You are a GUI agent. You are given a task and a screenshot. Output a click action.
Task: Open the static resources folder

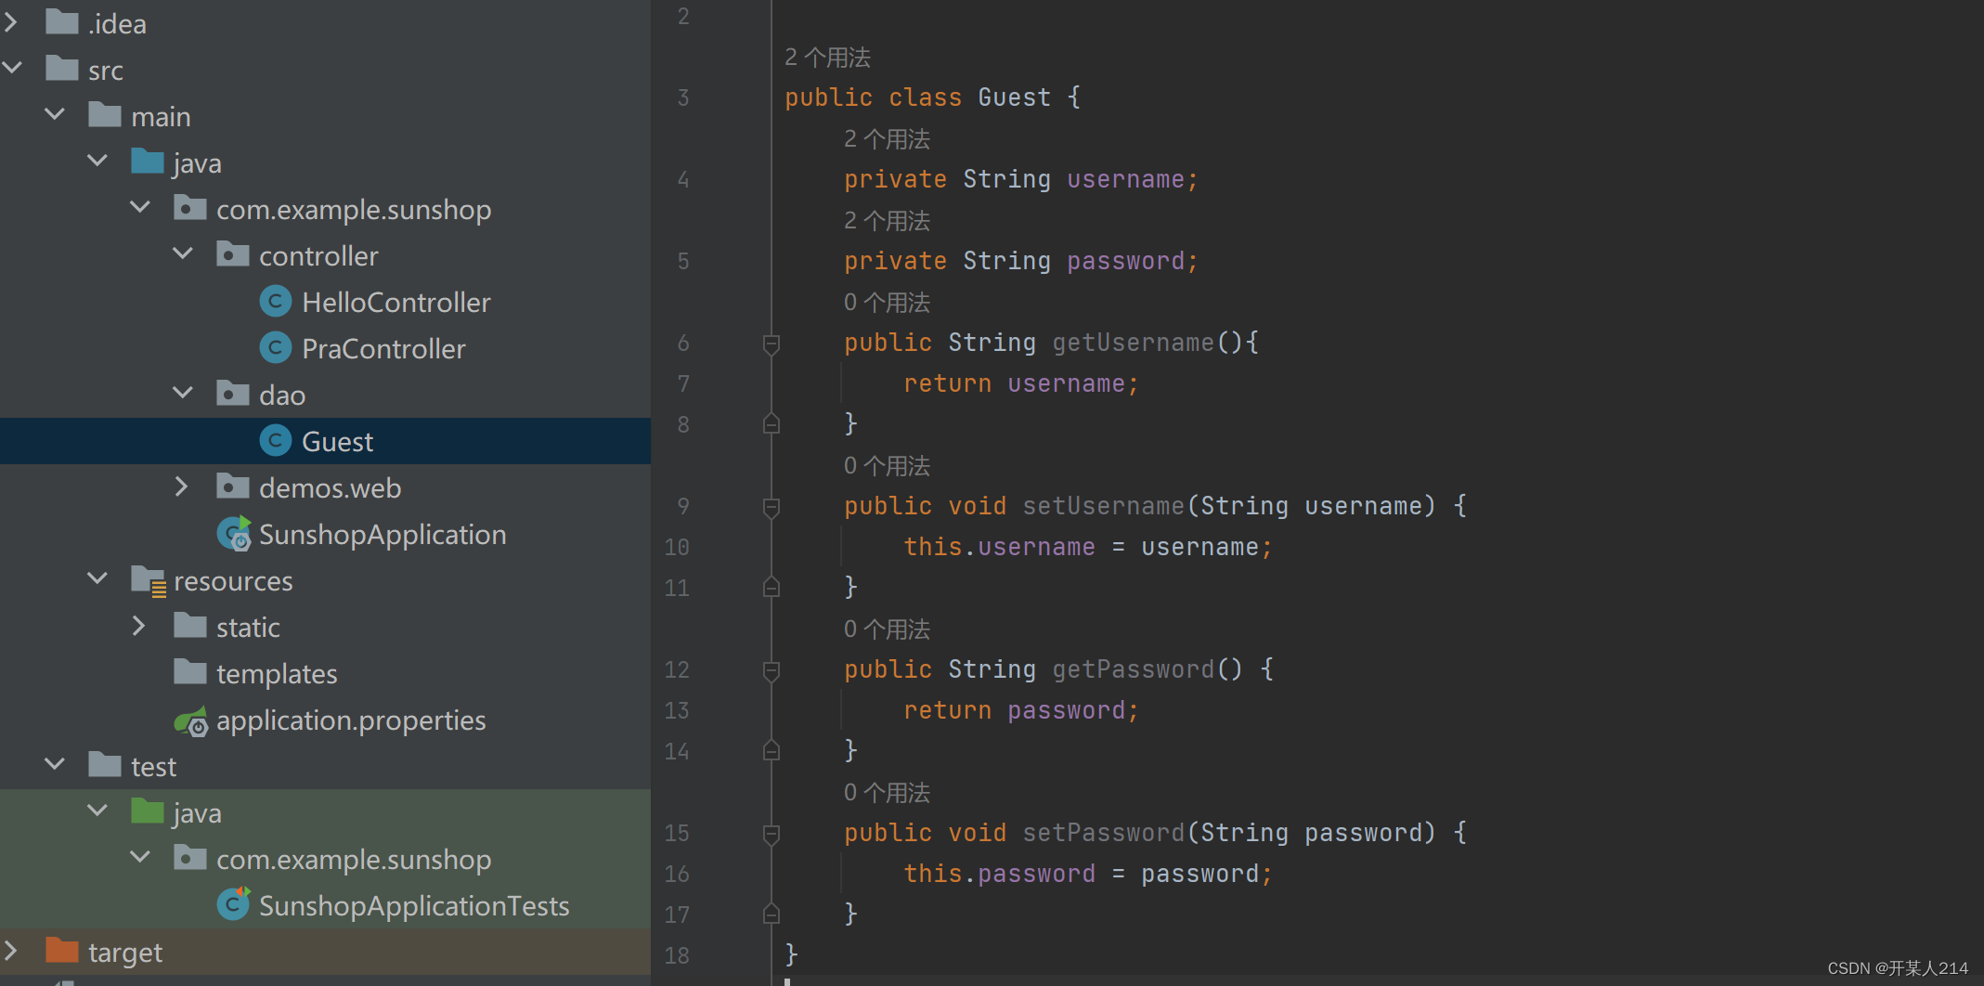click(249, 627)
